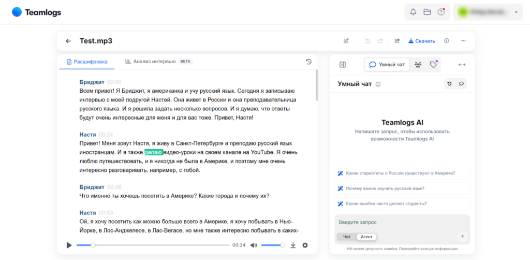Click info icon next to Умный чат
The height and width of the screenshot is (260, 530).
pos(378,84)
